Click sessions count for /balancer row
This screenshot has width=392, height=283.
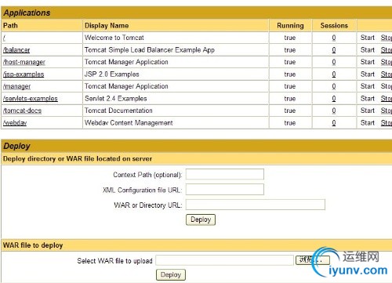click(334, 50)
